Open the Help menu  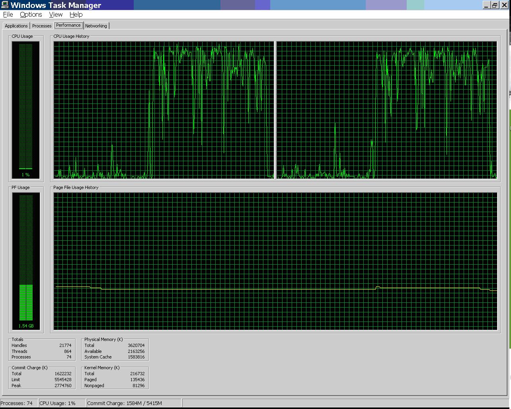pos(76,14)
